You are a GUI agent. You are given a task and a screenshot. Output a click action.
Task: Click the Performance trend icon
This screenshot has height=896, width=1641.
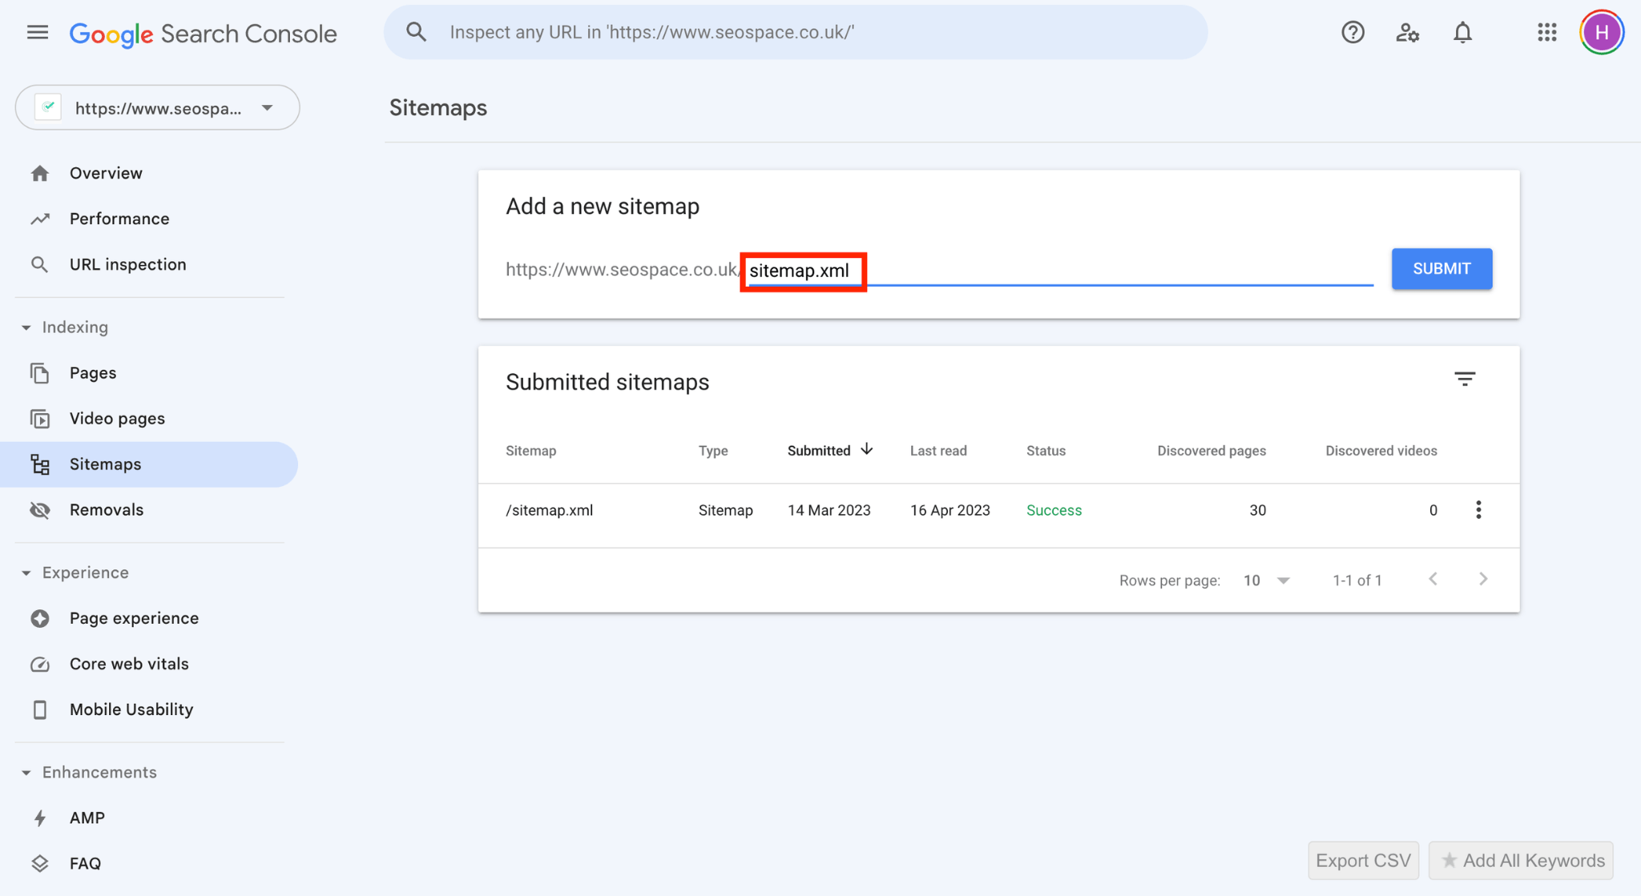[39, 219]
